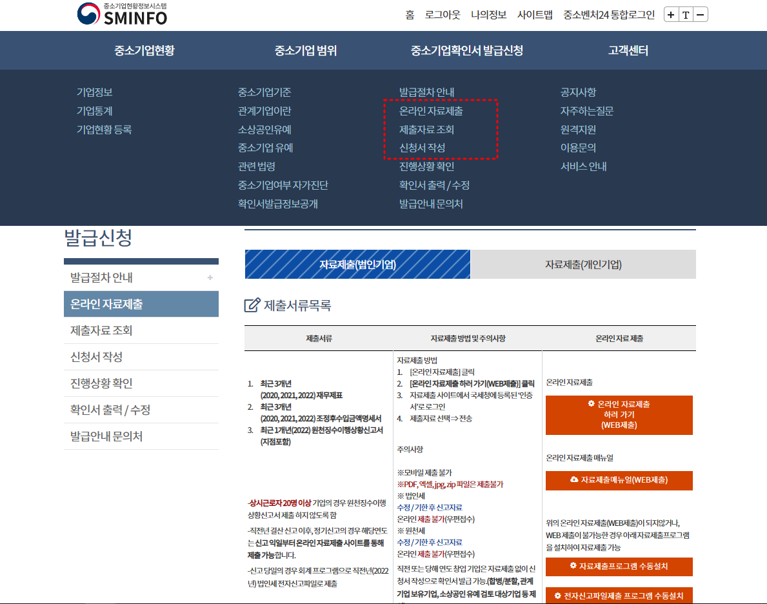767x604 pixels.
Task: Click 중소벤처24 통합로그인
Action: (x=608, y=14)
